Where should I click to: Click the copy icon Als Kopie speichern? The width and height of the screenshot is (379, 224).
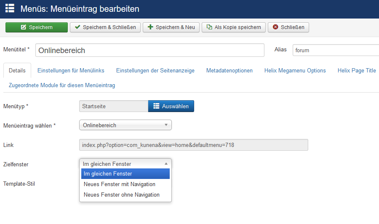click(x=233, y=27)
